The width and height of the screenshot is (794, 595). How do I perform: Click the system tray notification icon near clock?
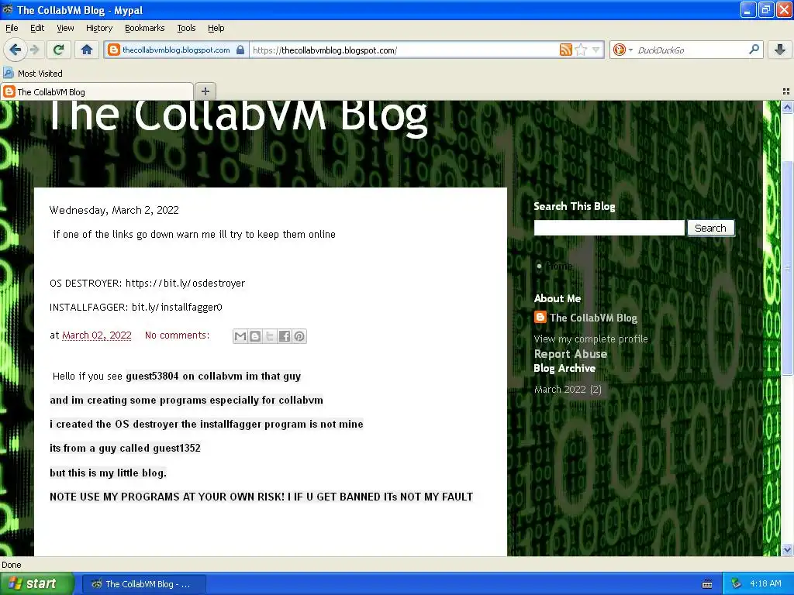click(x=736, y=584)
